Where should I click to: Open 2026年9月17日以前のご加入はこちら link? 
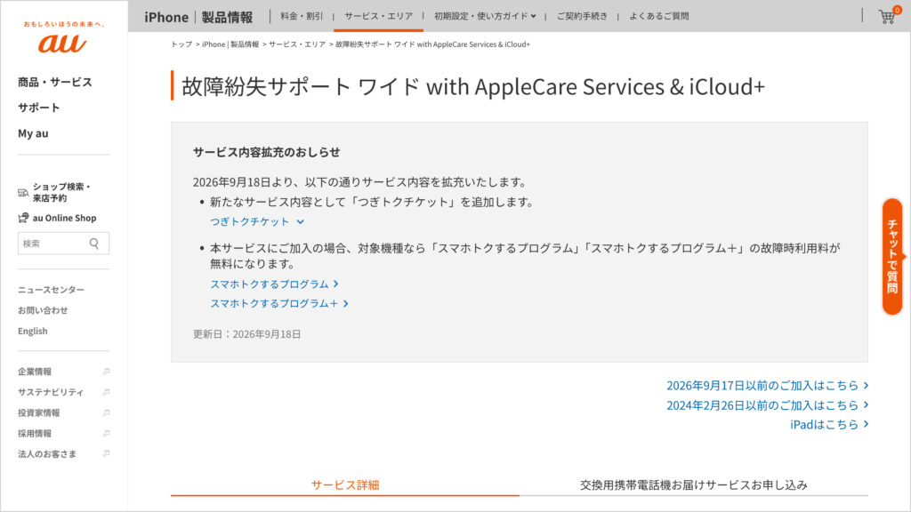point(768,386)
